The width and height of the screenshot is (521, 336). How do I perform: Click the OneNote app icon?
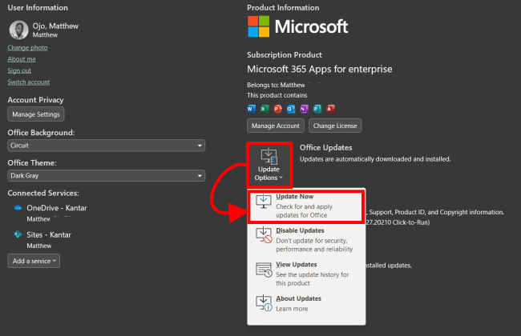304,109
